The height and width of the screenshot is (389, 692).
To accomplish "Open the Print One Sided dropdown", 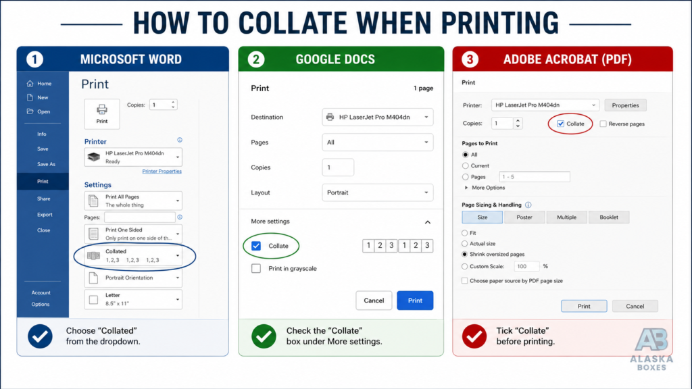I will coord(133,234).
